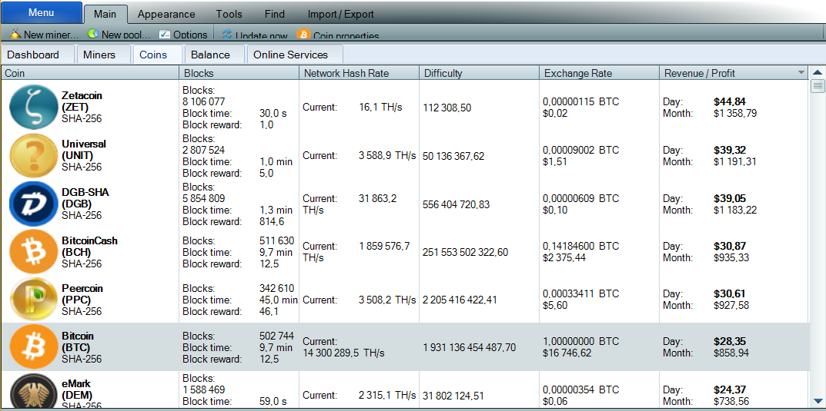
Task: Select the eMark (DEM) coin name
Action: coord(77,389)
